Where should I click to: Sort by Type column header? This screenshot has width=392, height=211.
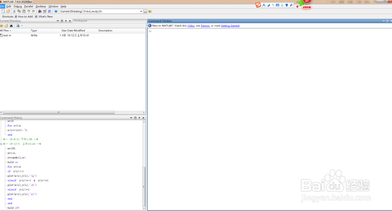[x=40, y=31]
